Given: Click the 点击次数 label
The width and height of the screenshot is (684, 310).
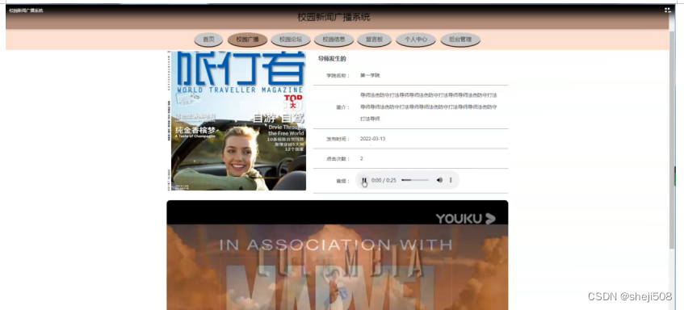Looking at the screenshot, I should click(338, 159).
